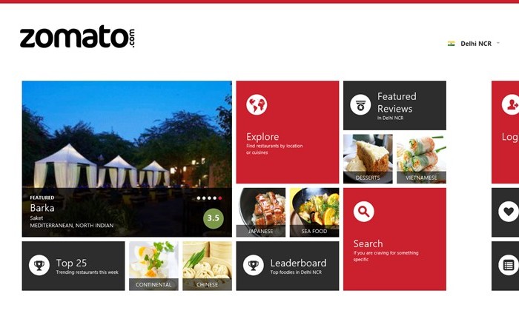Click the Delhi NCR location label
This screenshot has height=316, width=519.
pos(476,44)
